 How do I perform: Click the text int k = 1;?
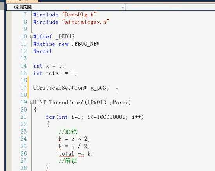tap(49, 66)
